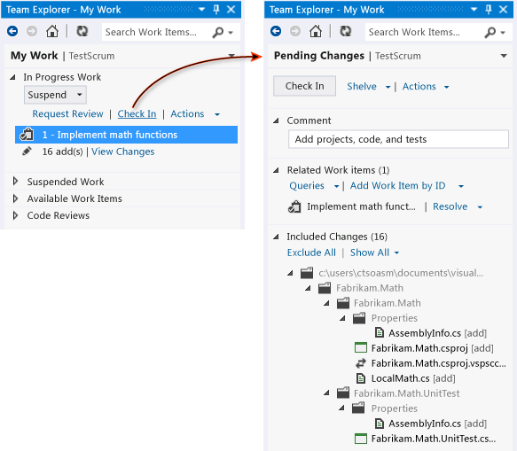
Task: Open Shelve dropdown arrow
Action: click(x=388, y=88)
